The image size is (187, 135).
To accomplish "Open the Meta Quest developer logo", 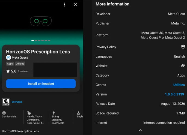I will [8, 58].
